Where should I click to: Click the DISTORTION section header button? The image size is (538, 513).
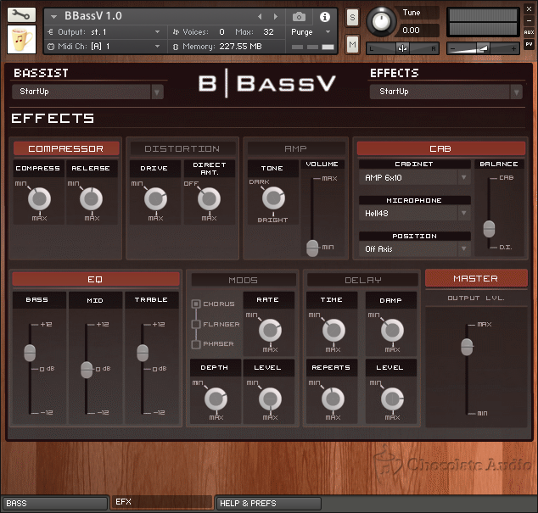click(182, 148)
